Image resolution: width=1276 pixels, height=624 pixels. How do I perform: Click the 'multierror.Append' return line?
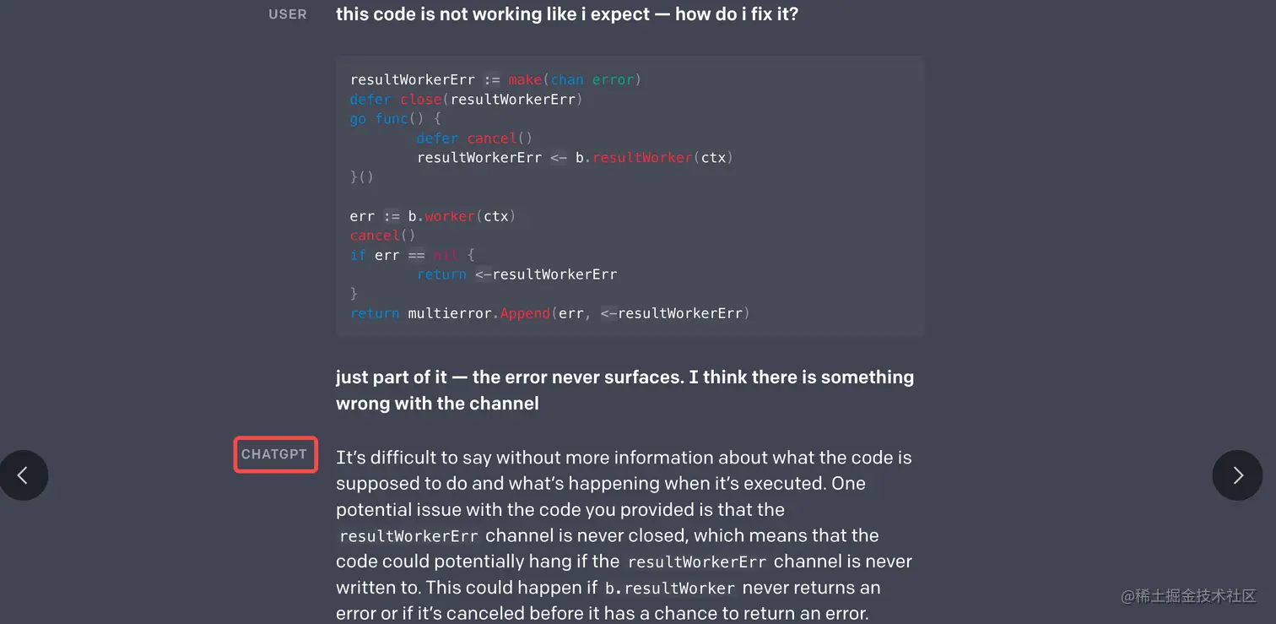click(549, 313)
